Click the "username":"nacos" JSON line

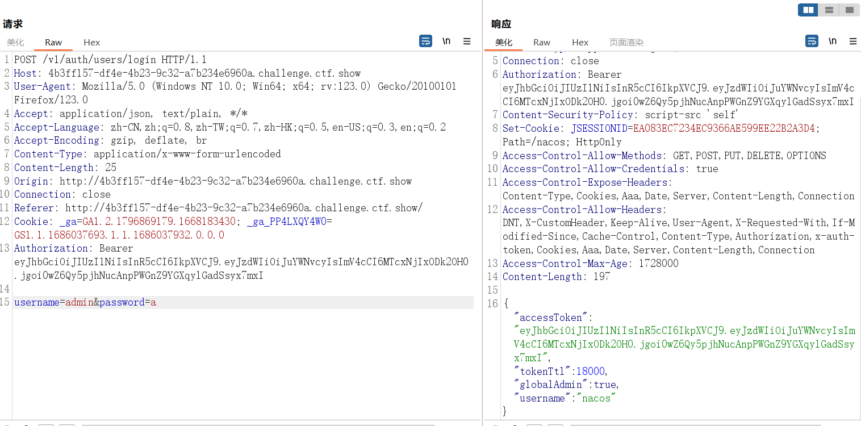click(x=565, y=398)
